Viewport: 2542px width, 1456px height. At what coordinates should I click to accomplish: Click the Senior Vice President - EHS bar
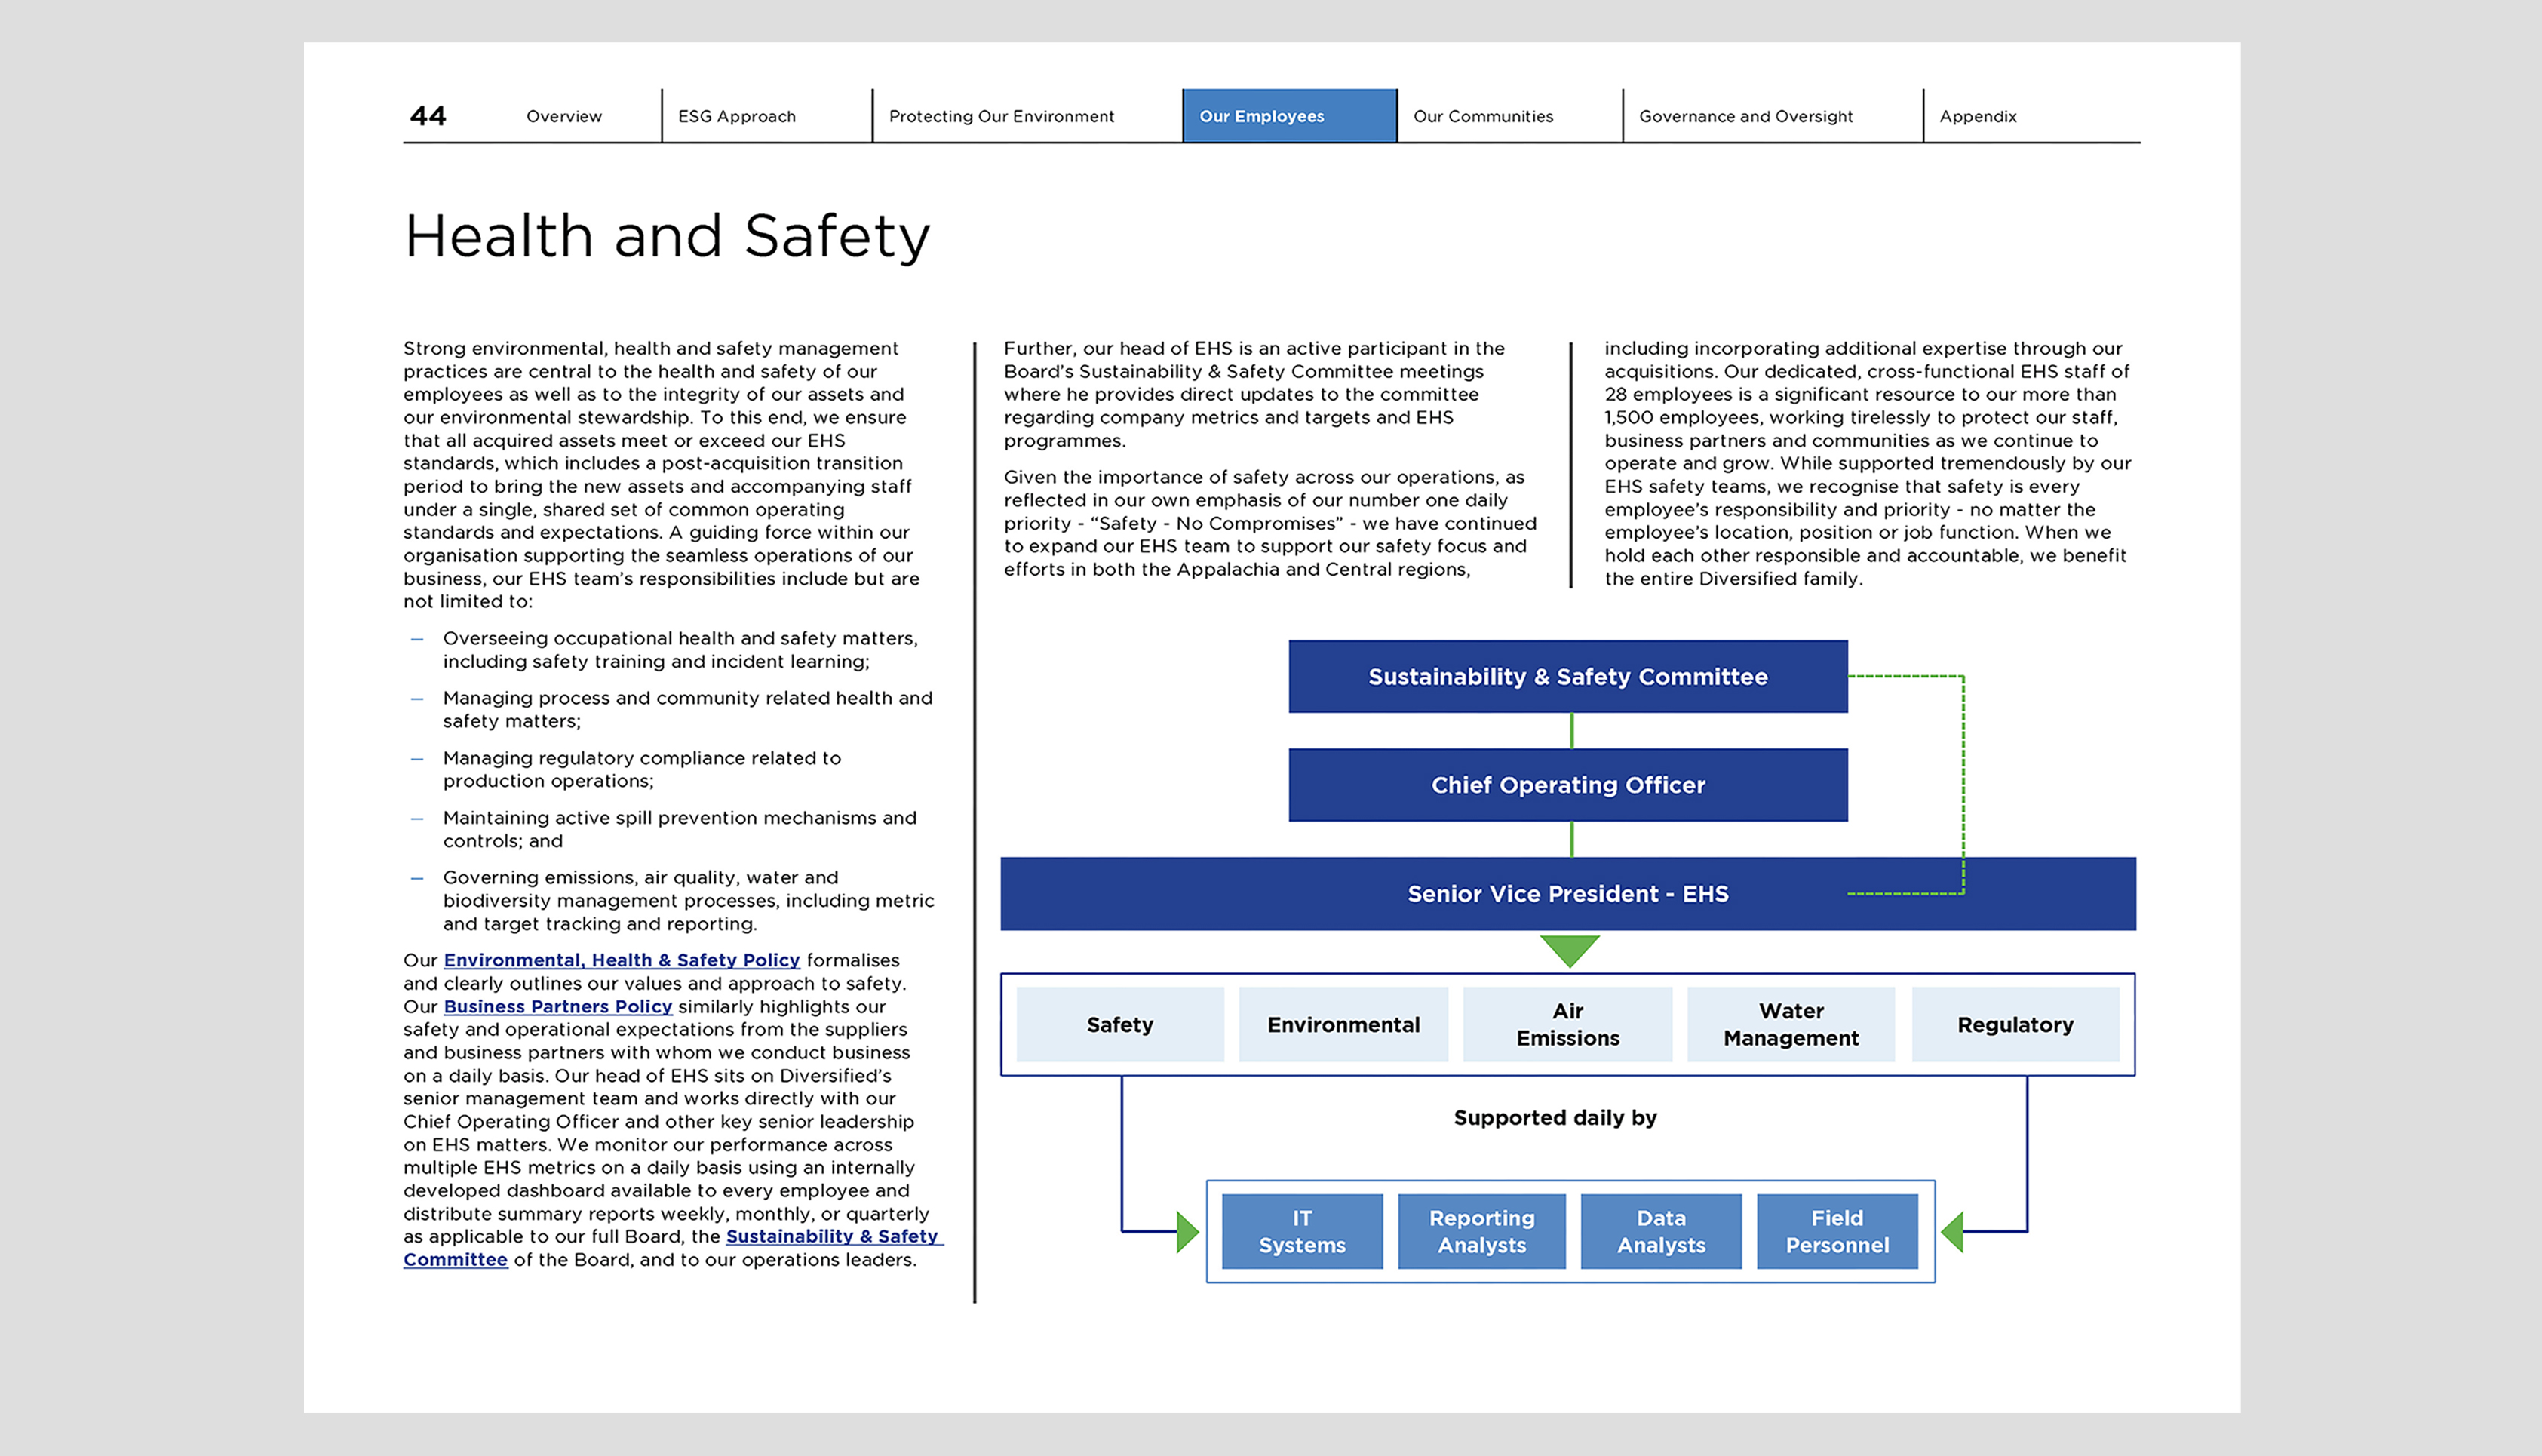tap(1567, 894)
